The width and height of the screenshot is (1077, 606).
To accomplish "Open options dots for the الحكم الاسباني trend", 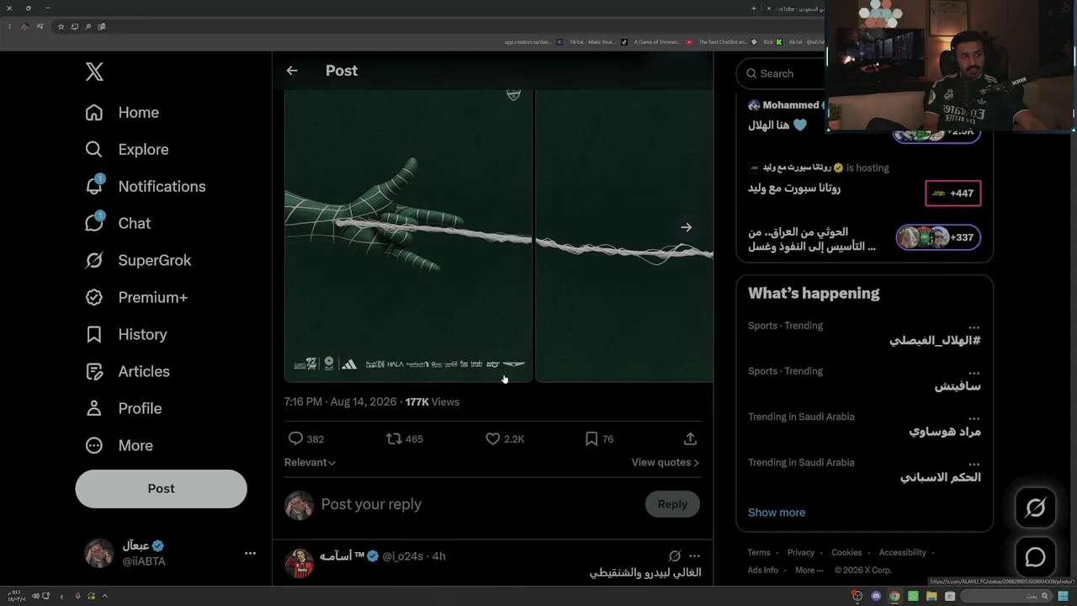I will pos(974,463).
